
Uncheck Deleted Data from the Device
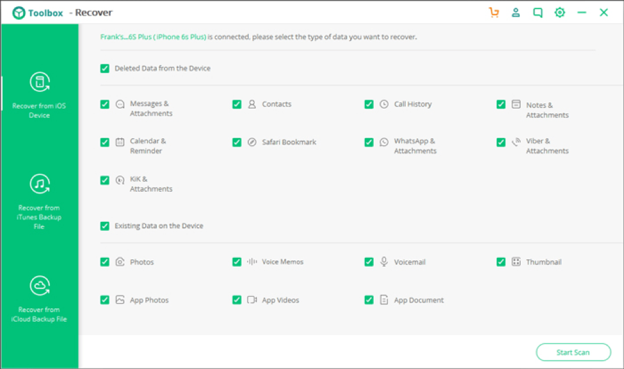coord(105,68)
